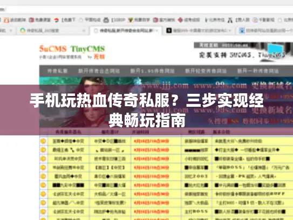Viewport: 293px width, 220px height.
Task: Close the 360搜索 browser tab
Action: pyautogui.click(x=84, y=31)
